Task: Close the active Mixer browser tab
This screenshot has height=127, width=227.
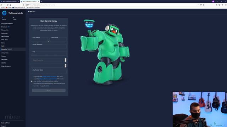Action: 38,1
